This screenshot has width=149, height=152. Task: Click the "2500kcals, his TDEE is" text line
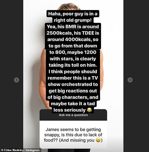73,33
